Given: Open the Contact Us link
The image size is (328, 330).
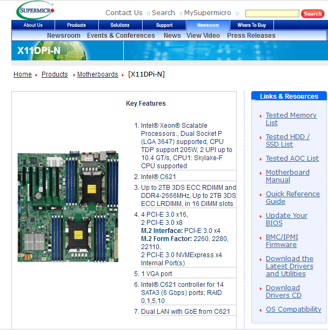Looking at the screenshot, I should [124, 13].
